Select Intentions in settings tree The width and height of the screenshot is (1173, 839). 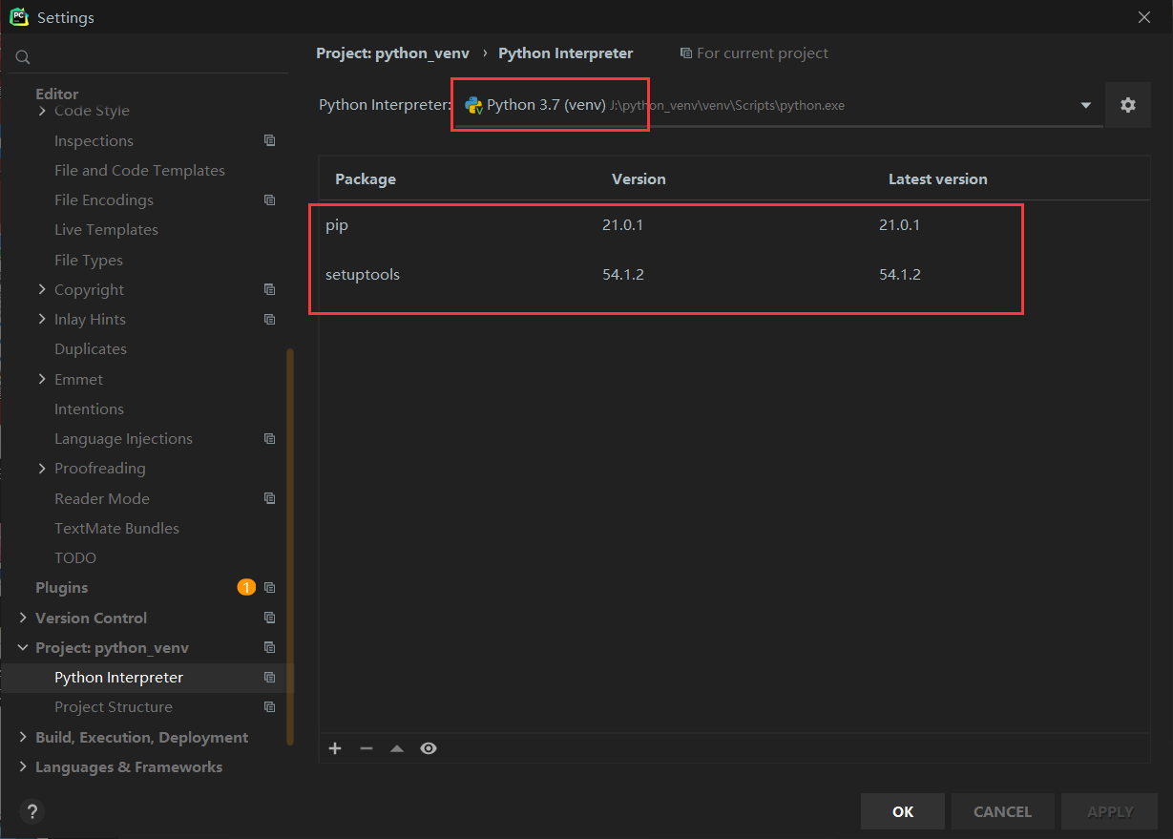click(89, 409)
